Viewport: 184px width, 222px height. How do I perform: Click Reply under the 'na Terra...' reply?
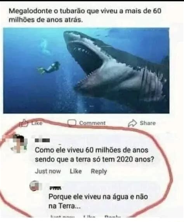tap(113, 216)
